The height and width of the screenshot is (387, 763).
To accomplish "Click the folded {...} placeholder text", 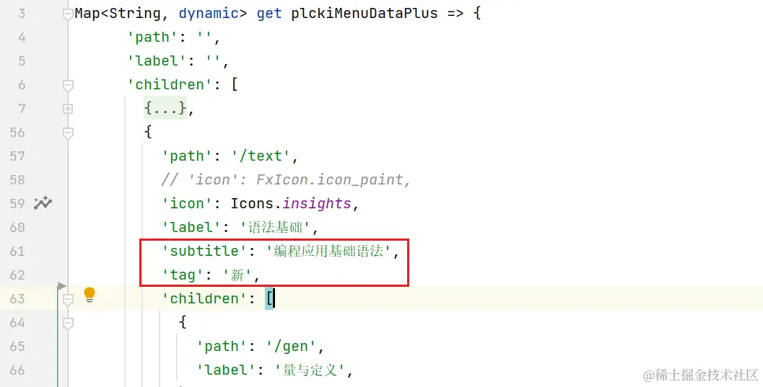I will coord(165,109).
